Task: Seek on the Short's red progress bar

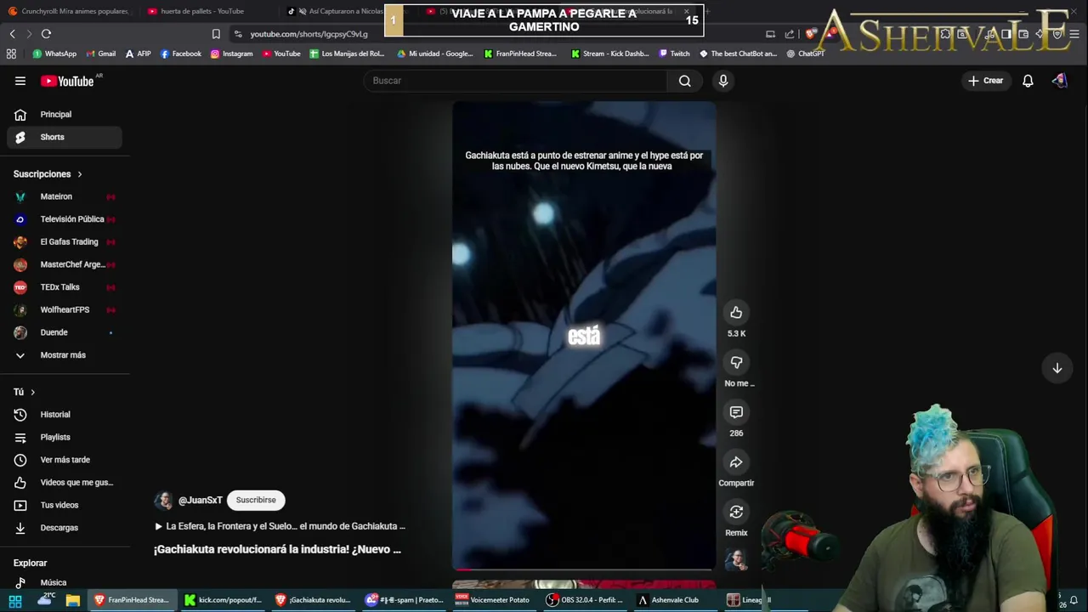Action: click(x=584, y=569)
